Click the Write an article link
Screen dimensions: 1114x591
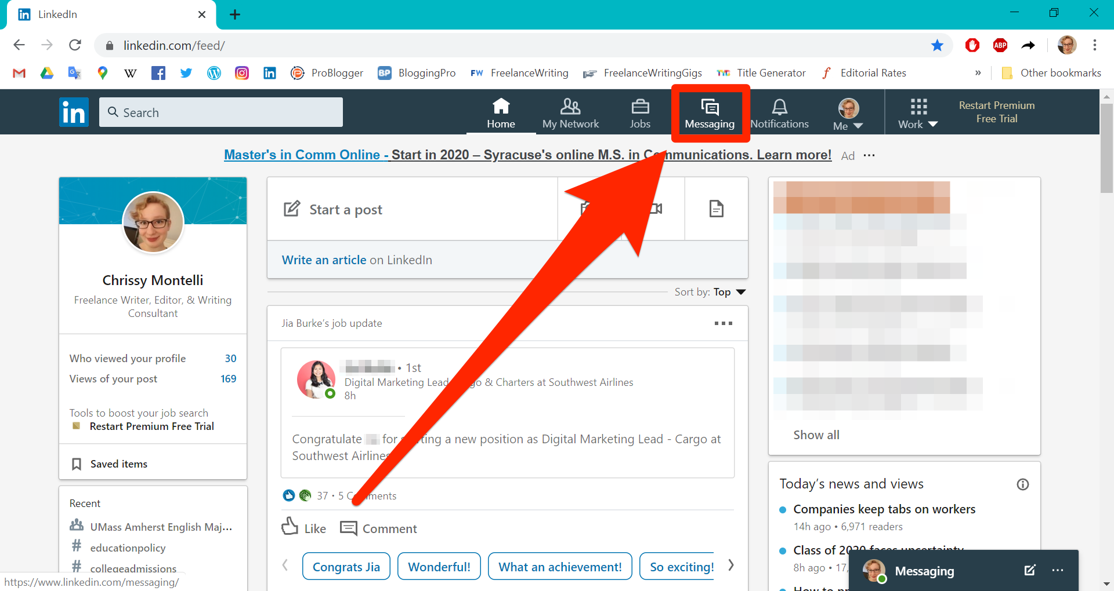pyautogui.click(x=324, y=260)
